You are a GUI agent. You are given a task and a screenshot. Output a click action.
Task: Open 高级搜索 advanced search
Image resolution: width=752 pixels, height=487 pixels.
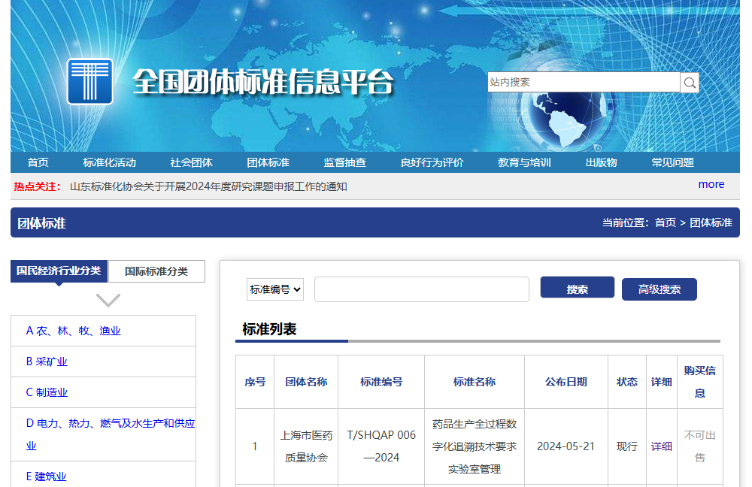click(x=659, y=289)
